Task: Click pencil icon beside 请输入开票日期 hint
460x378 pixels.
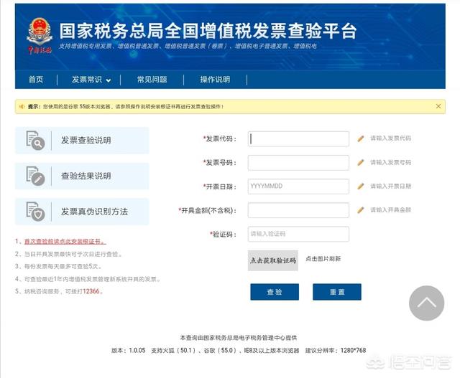Action: [361, 186]
